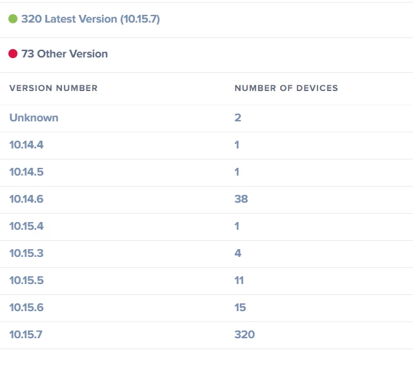Sort by the Number of Devices header
The image size is (413, 366).
287,88
